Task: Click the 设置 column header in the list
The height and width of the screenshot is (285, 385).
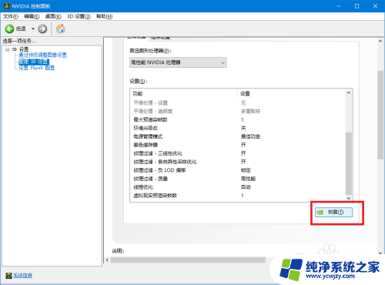Action: [x=245, y=94]
